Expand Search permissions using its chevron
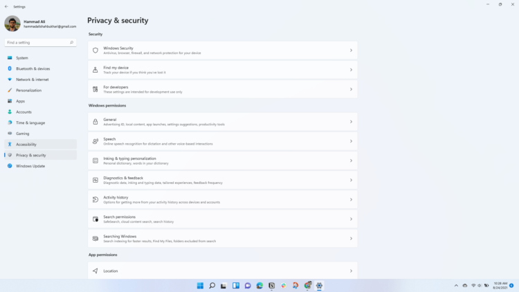This screenshot has width=519, height=292. (x=351, y=219)
